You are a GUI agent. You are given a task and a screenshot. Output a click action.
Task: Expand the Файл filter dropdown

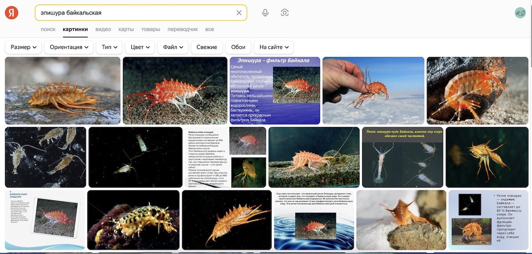click(173, 47)
